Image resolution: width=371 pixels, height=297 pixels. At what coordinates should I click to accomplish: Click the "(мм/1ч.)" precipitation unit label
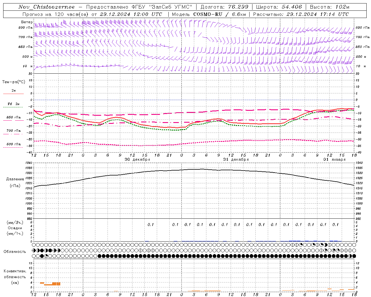[x=15, y=233]
